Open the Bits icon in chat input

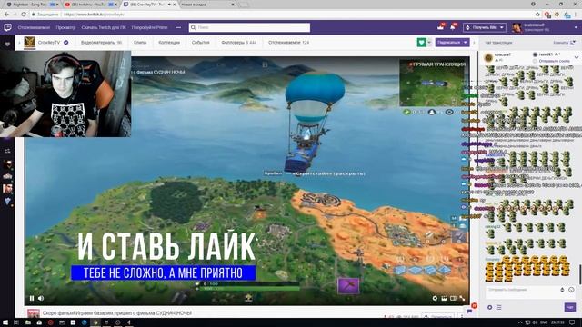(x=562, y=290)
